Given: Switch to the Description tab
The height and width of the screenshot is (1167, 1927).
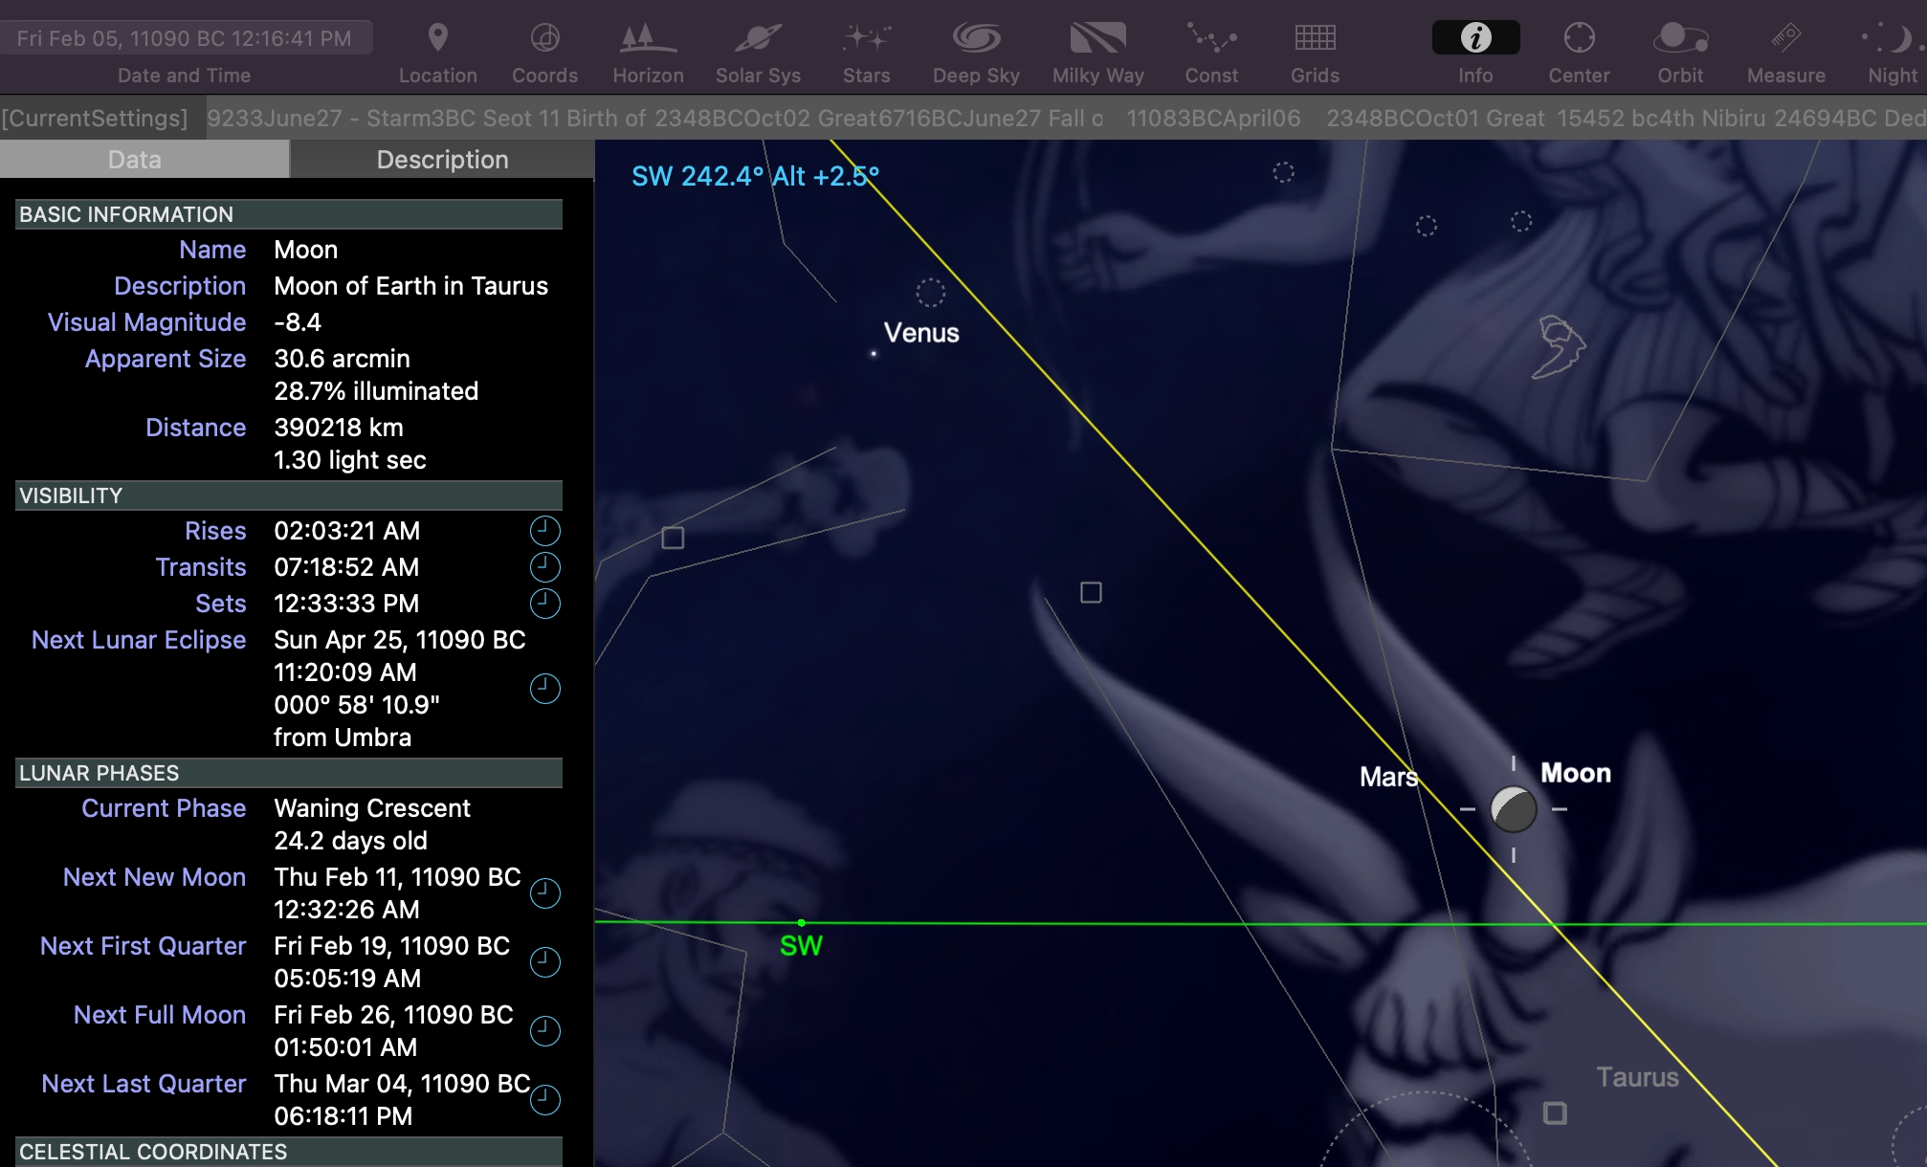Looking at the screenshot, I should [x=442, y=160].
